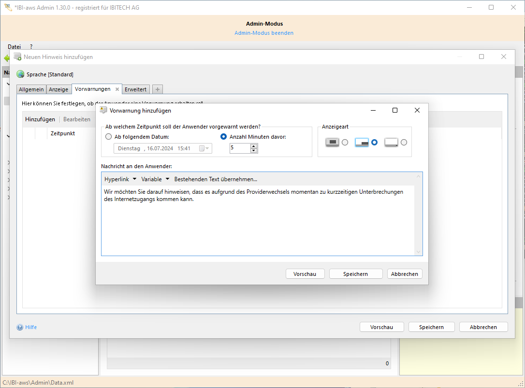Click the bottom-right popup display type icon
The width and height of the screenshot is (525, 388).
click(x=362, y=143)
